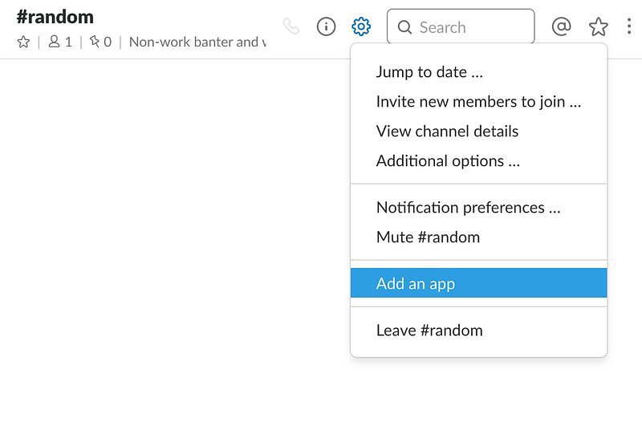View pinned items count
Viewport: 642px width, 430px height.
coord(100,42)
